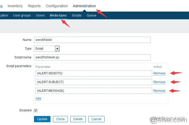This screenshot has height=125, width=189.
Task: Click the Script name label
Action: 23,57
